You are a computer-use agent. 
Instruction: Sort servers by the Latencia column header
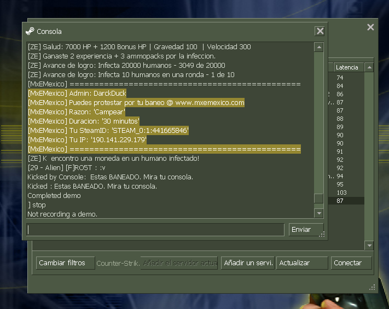point(349,67)
